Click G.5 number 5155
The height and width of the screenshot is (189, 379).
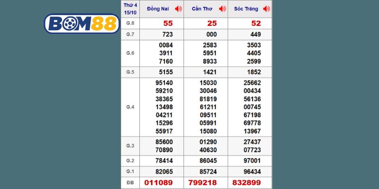point(166,72)
